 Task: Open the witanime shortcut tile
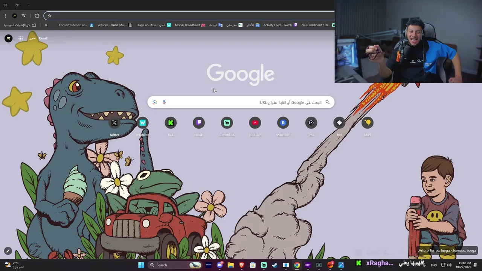pyautogui.click(x=143, y=126)
